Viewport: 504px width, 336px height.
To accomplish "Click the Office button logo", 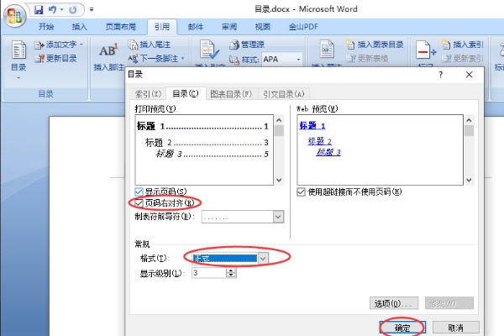I will point(14,14).
